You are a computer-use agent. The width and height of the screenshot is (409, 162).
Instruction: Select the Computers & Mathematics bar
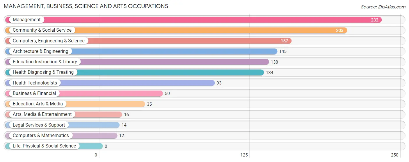click(61, 136)
